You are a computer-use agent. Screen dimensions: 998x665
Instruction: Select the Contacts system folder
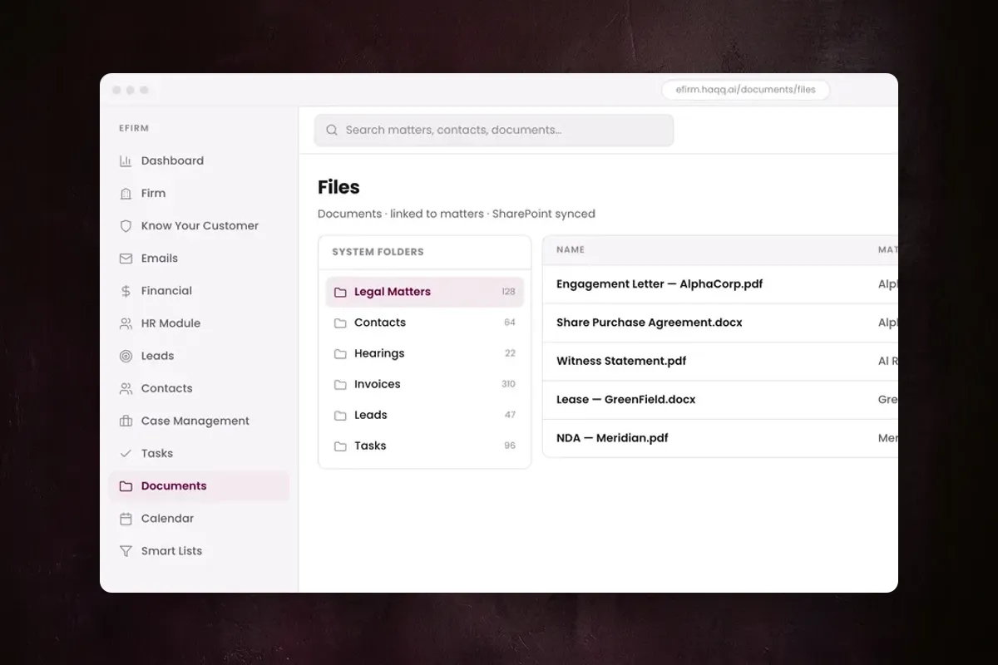point(424,323)
